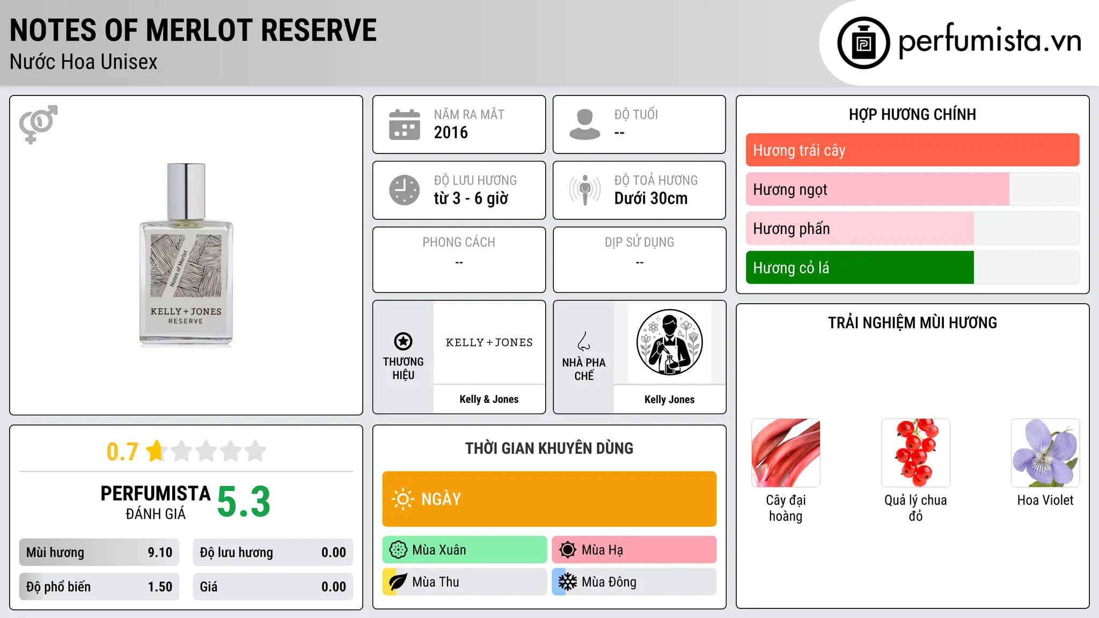Open the Hoa Violet note image
Screen dimensions: 1099x618
pyautogui.click(x=1045, y=453)
